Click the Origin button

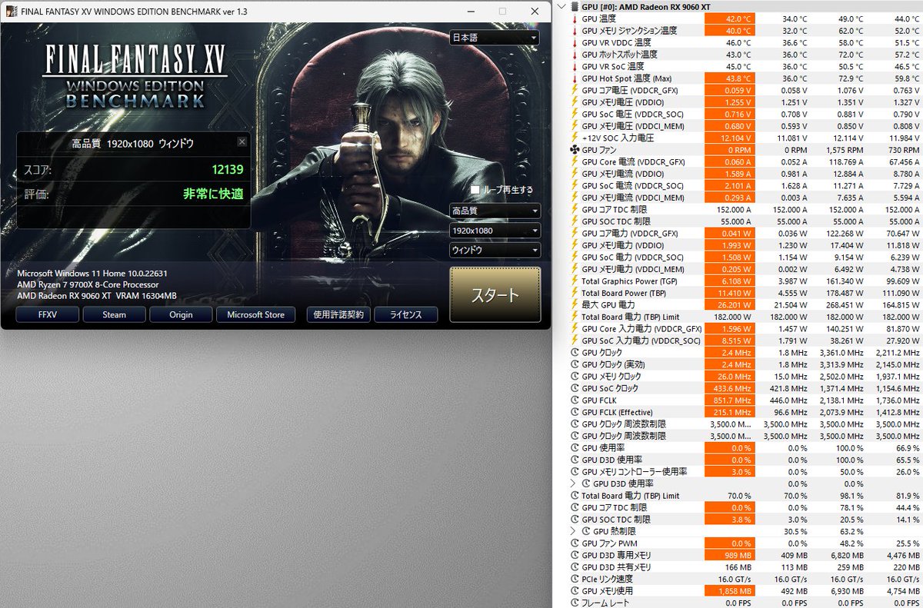(x=181, y=314)
